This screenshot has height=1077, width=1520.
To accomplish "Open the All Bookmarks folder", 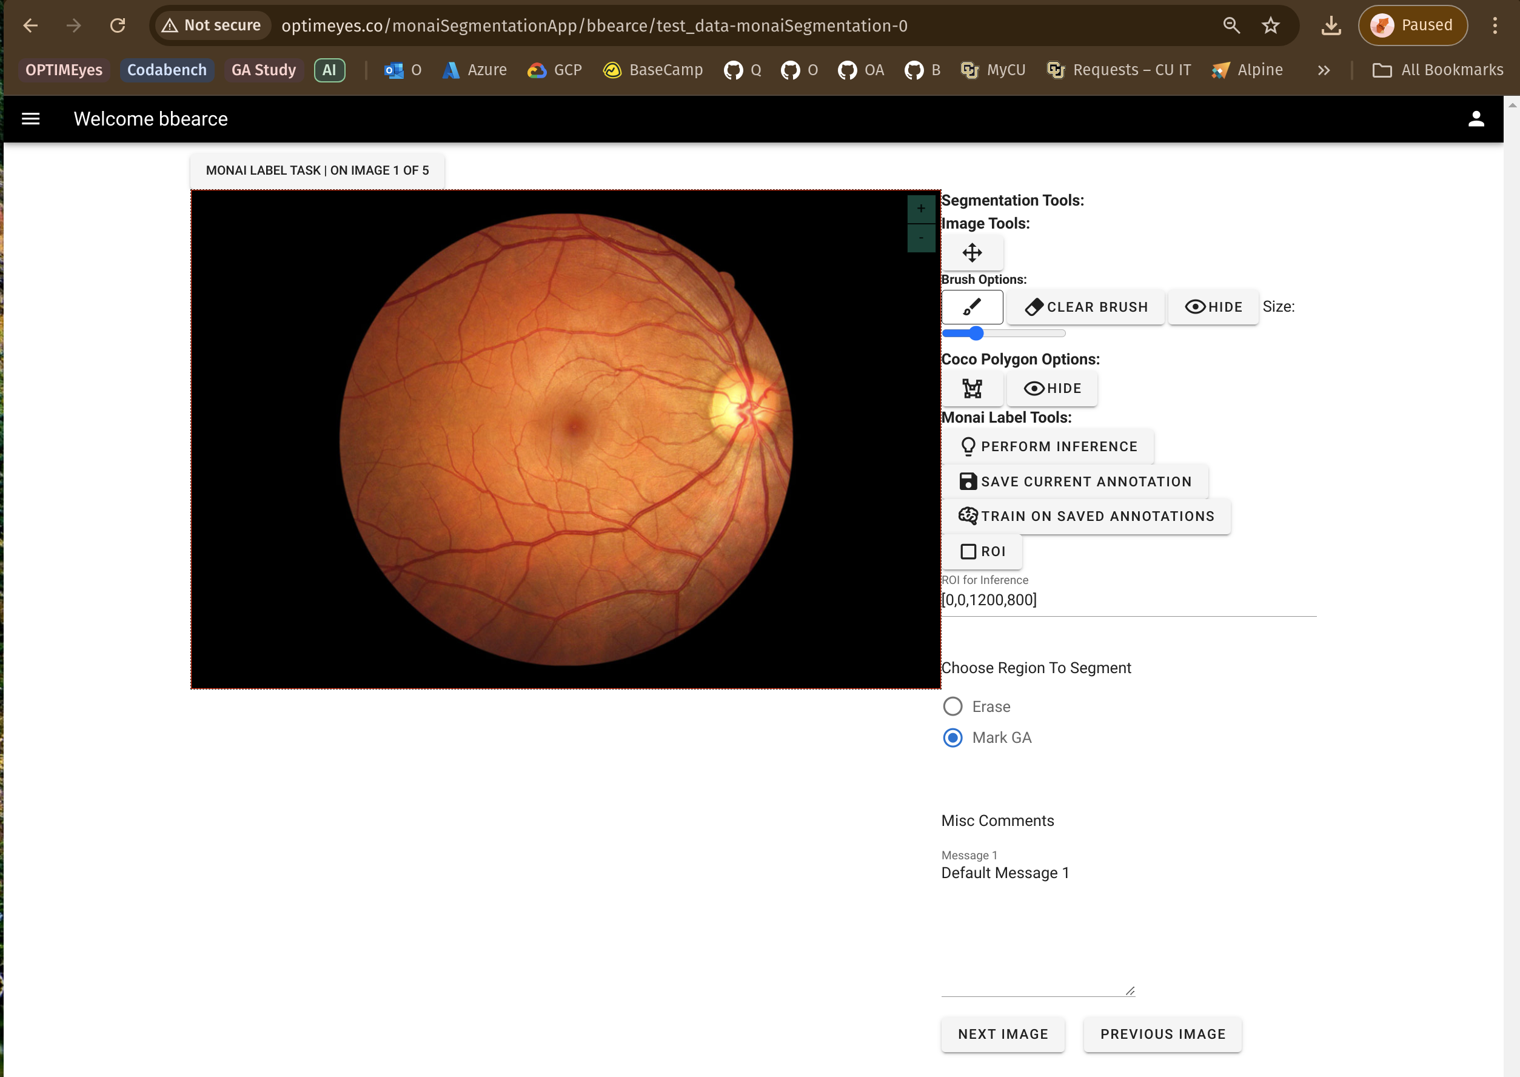I will point(1437,70).
